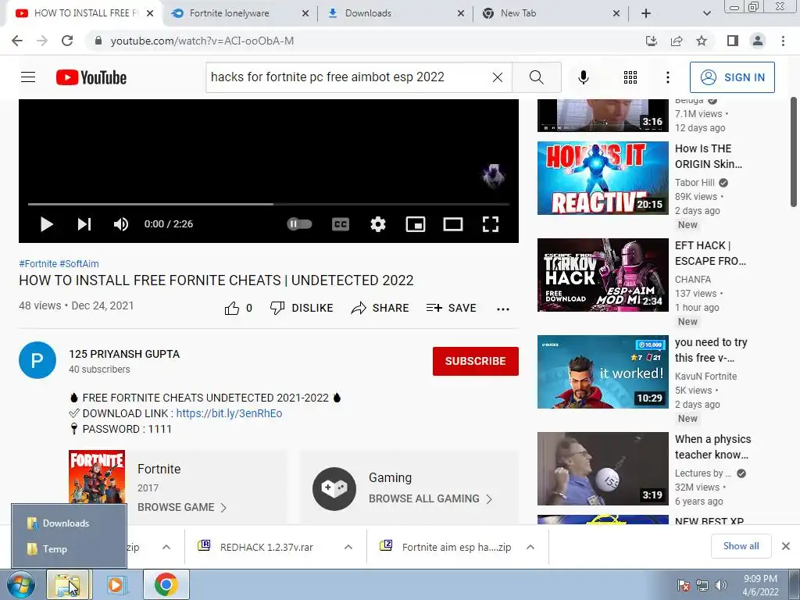
Task: Open the YouTube hamburger guide menu
Action: click(x=28, y=77)
